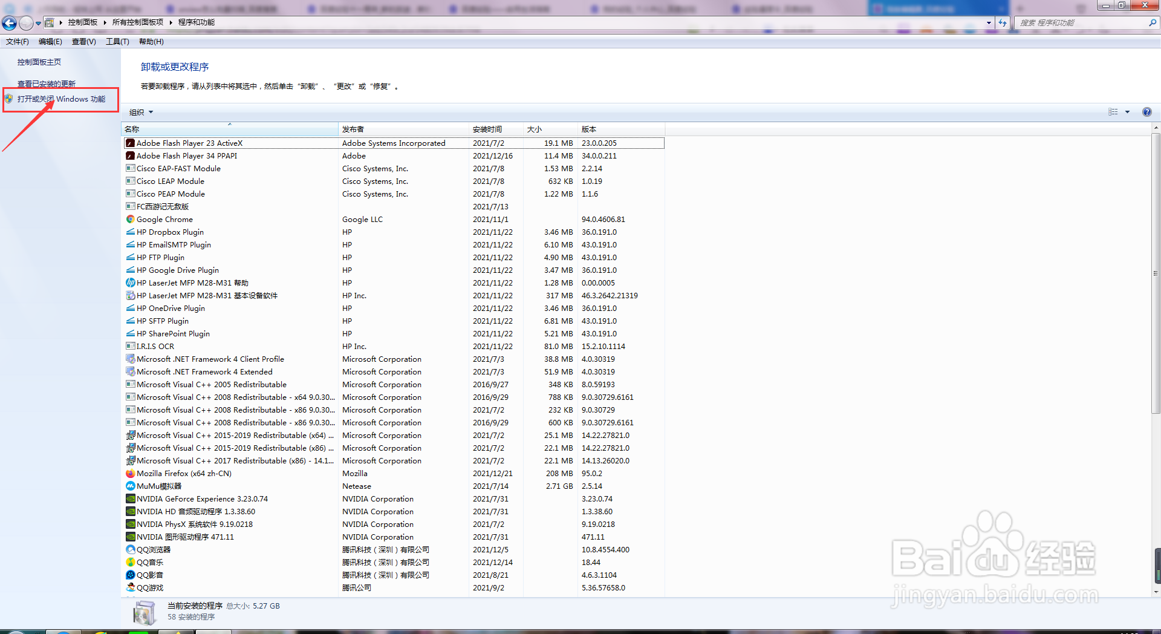Select Cisco LEAP Module entry
Screen dimensions: 1161x634
click(394, 181)
